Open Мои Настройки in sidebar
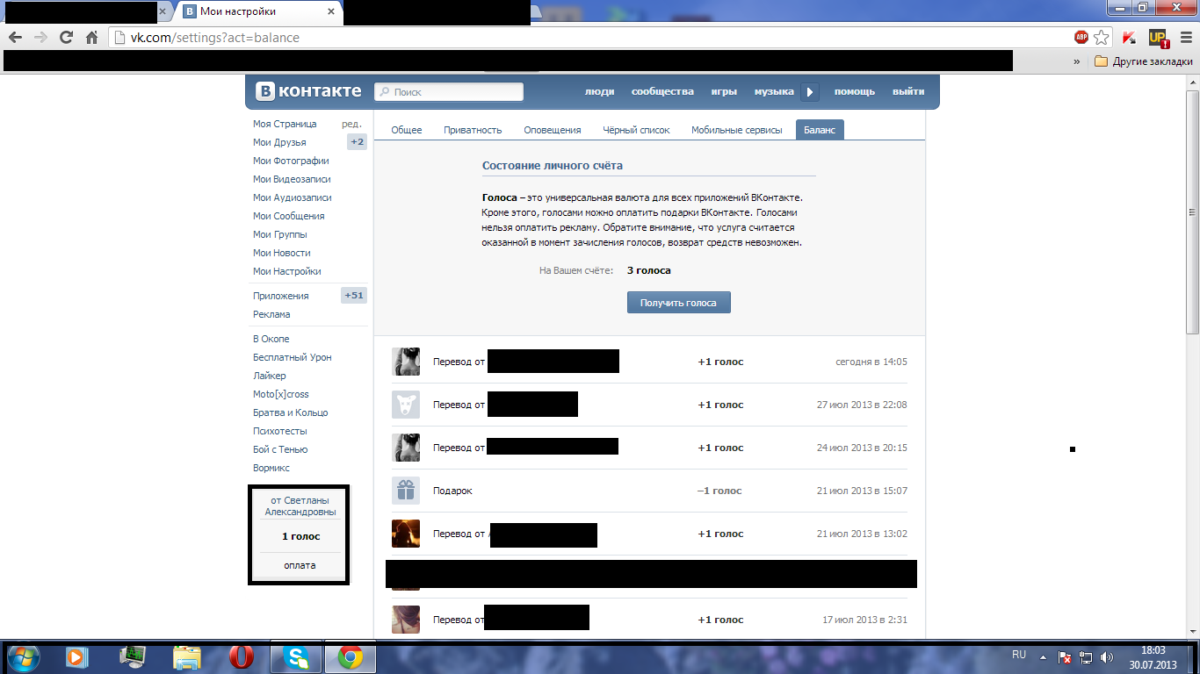This screenshot has height=674, width=1200. tap(286, 271)
